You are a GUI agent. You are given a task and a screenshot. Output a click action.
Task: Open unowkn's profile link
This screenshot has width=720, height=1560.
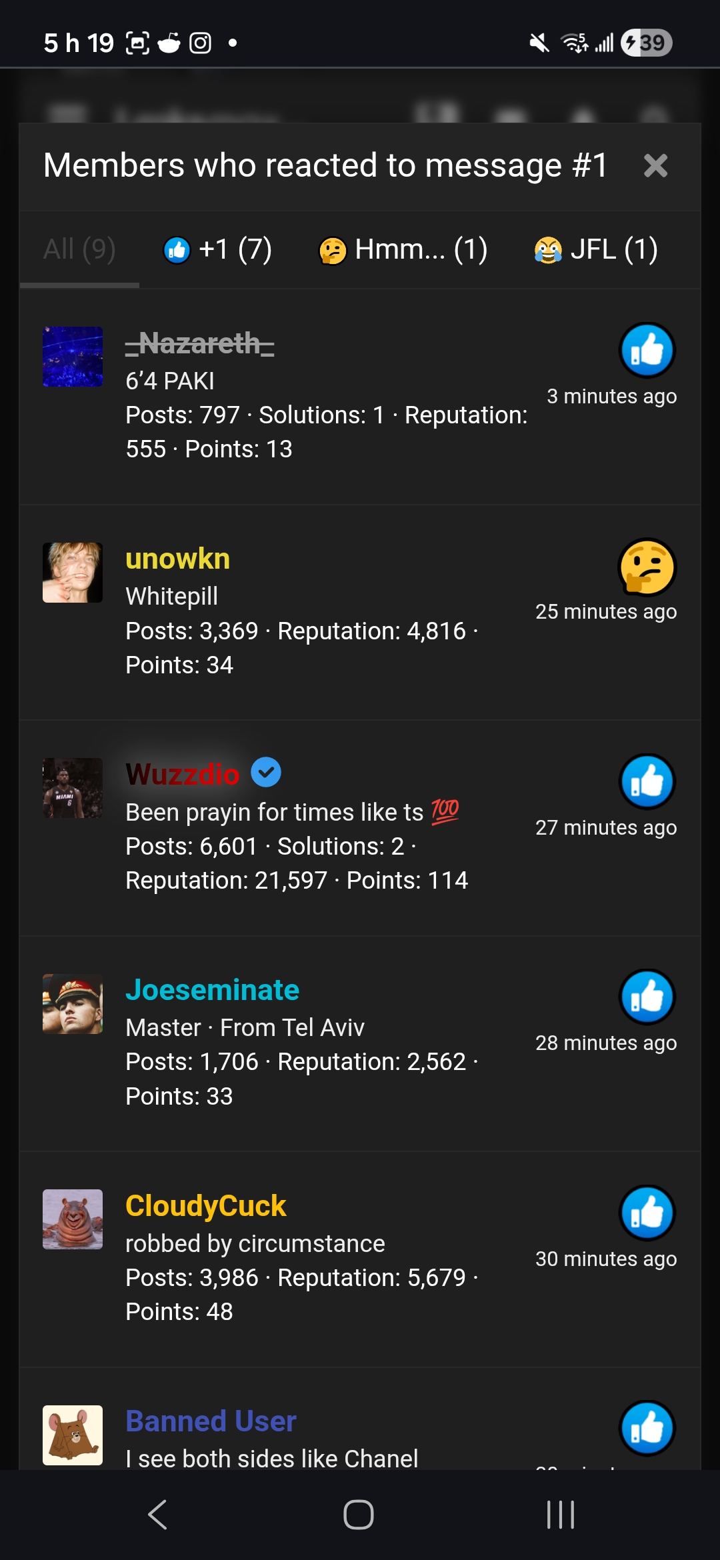[x=177, y=559]
